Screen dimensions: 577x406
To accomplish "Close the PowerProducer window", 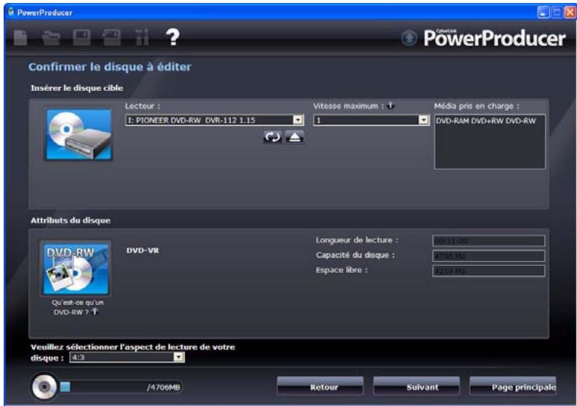I will click(x=570, y=12).
